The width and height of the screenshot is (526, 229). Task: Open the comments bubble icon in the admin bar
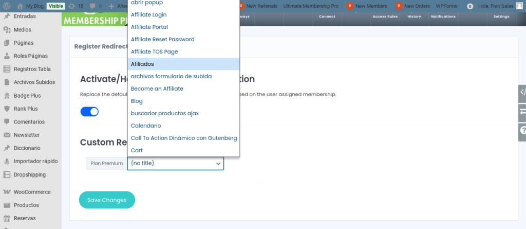point(92,6)
